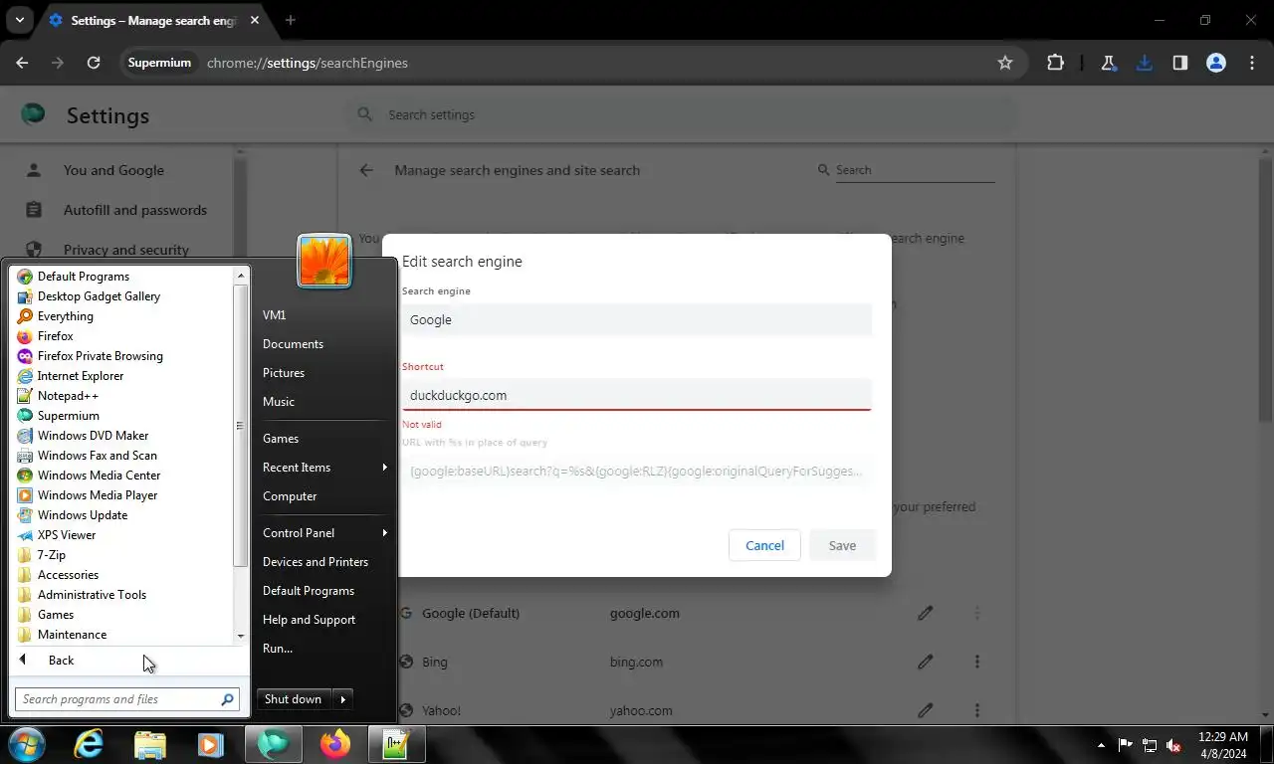The width and height of the screenshot is (1274, 764).
Task: Expand the Maintenance folder
Action: 72,635
